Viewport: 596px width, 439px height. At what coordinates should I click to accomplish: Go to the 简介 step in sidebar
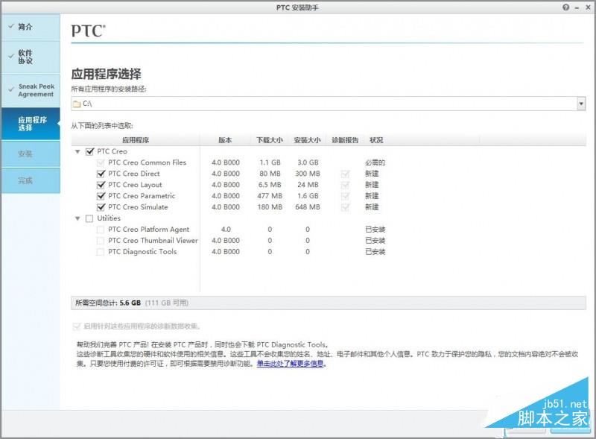pos(31,27)
